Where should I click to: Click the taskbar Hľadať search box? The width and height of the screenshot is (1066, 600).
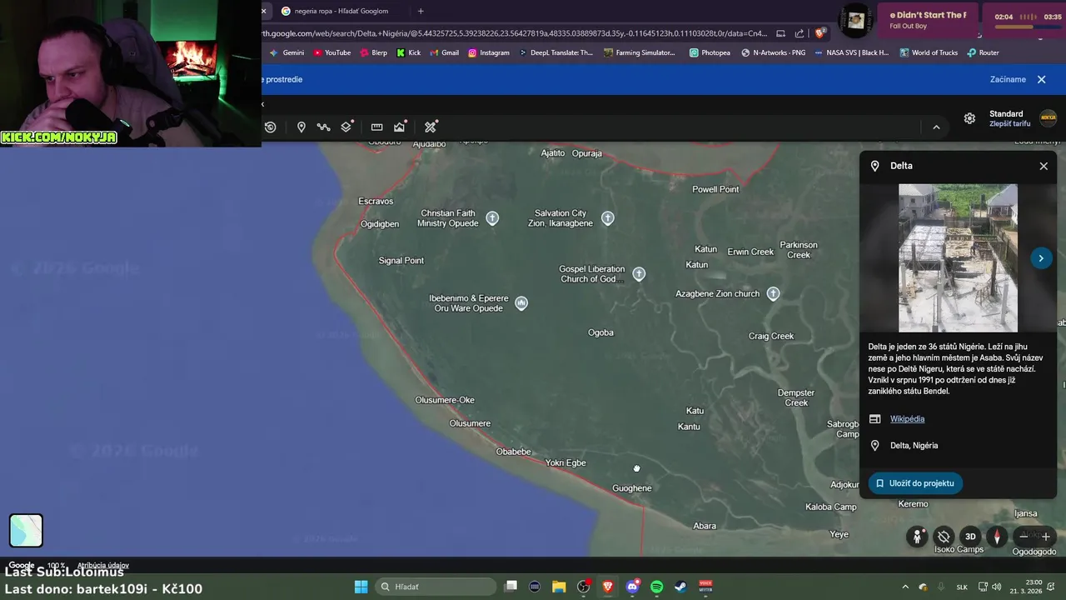(436, 587)
